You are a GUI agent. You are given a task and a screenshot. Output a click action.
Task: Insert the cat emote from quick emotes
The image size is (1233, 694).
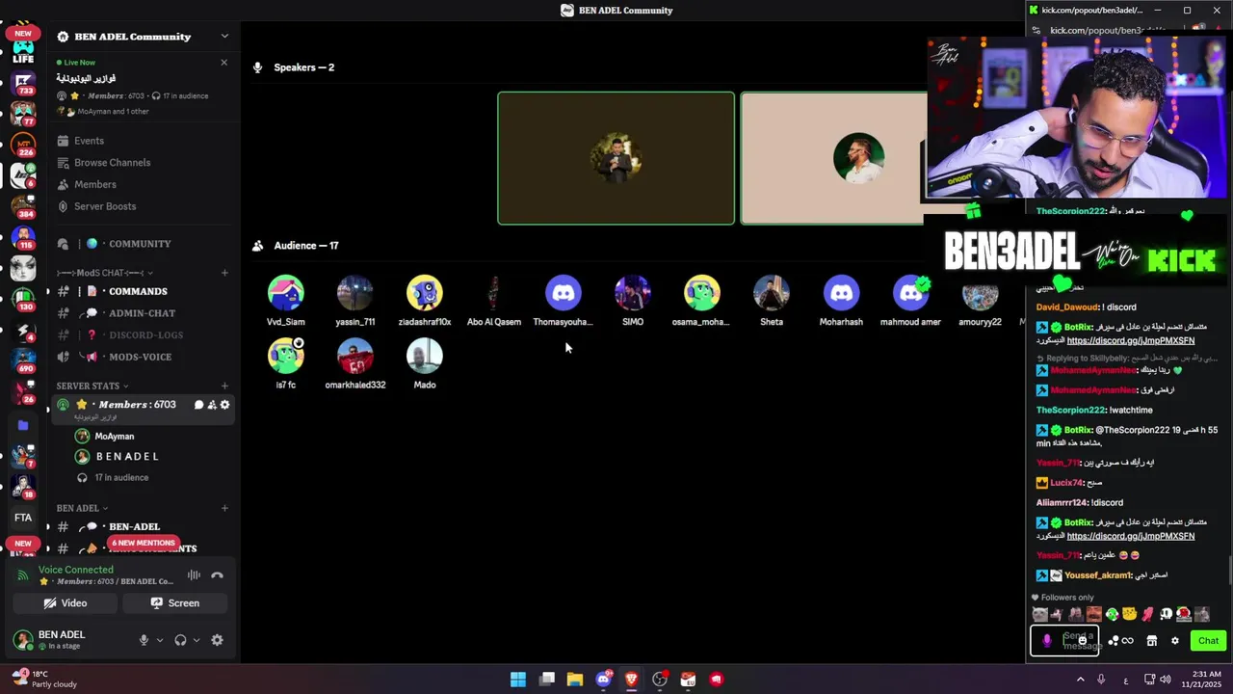point(1039,614)
